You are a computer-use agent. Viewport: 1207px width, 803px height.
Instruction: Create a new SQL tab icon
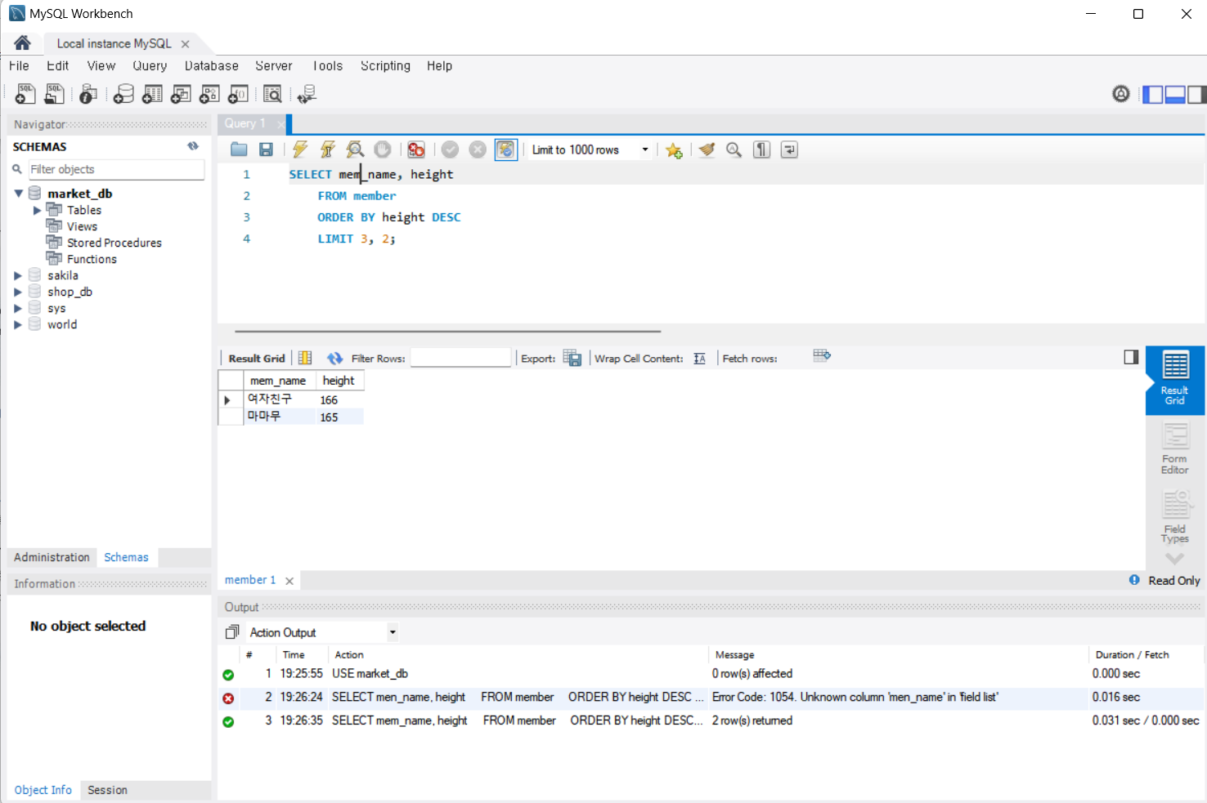tap(25, 94)
